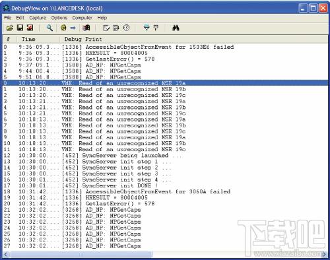Toggle Autoscroll toolbar icon
The width and height of the screenshot is (330, 260).
pos(116,28)
